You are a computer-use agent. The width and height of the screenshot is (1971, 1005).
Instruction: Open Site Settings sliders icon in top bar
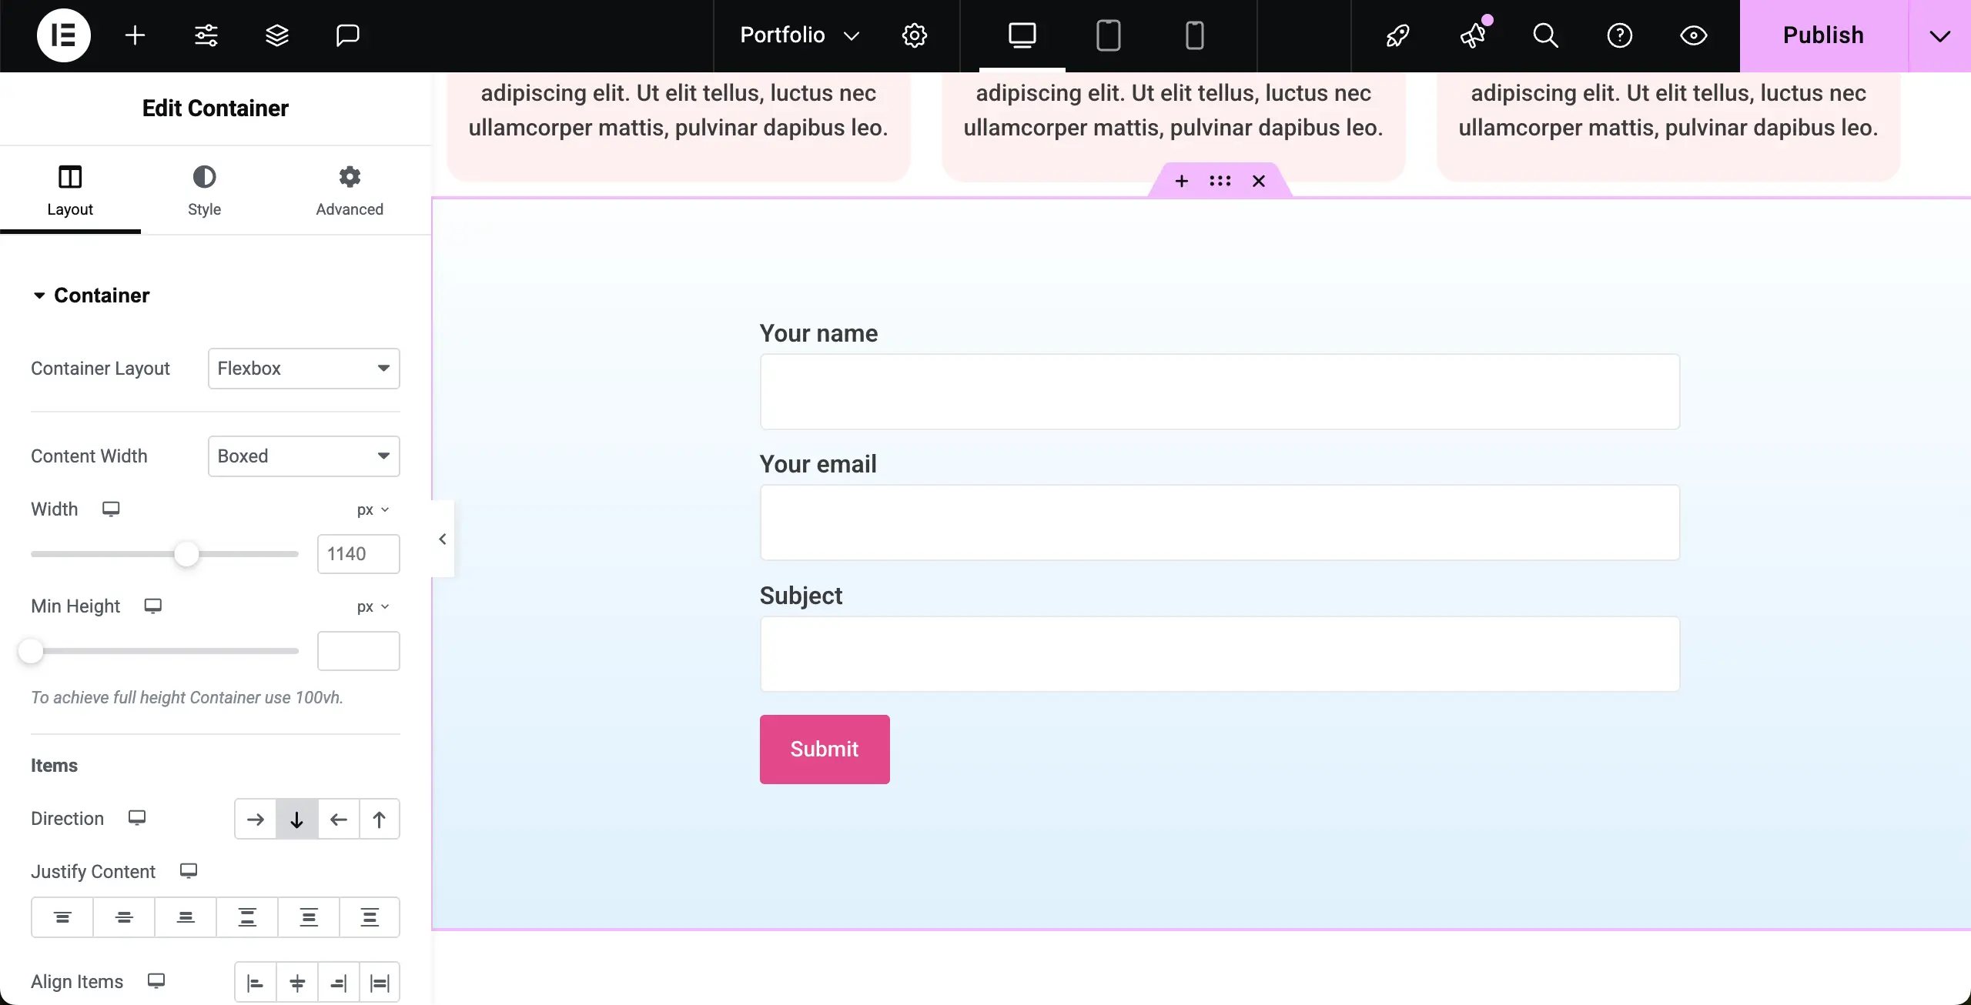pyautogui.click(x=206, y=35)
